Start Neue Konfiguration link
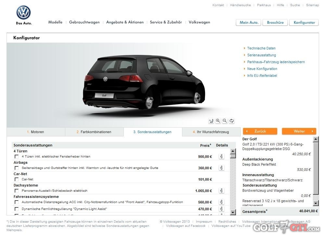 pos(262,69)
